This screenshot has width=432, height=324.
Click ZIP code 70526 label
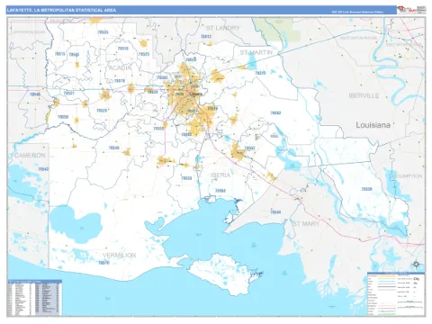point(102,111)
